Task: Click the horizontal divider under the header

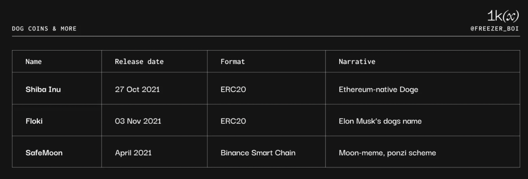Action: [x=266, y=36]
